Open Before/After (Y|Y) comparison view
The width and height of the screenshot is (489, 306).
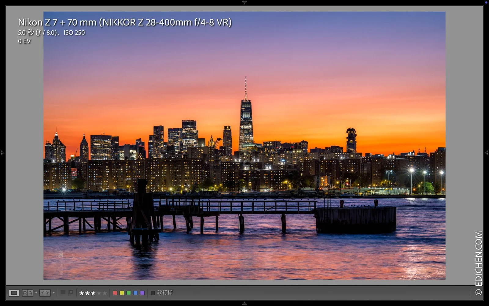(x=45, y=293)
